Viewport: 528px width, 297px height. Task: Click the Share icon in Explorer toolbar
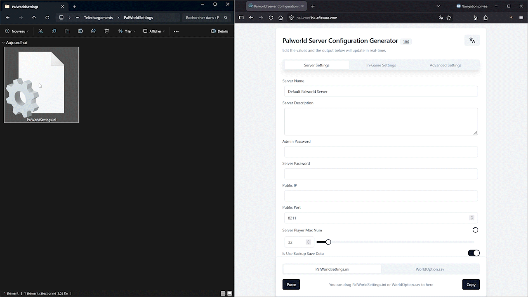click(x=93, y=31)
